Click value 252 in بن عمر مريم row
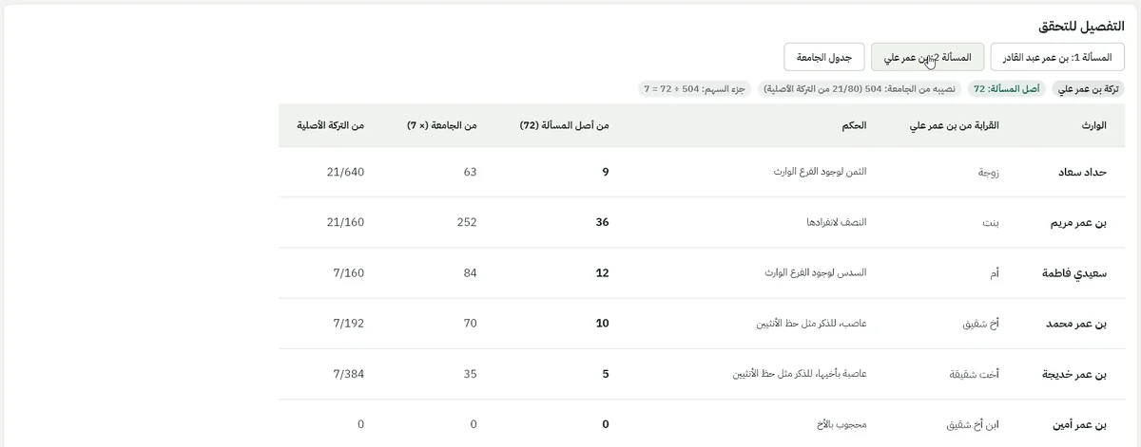 [x=466, y=223]
